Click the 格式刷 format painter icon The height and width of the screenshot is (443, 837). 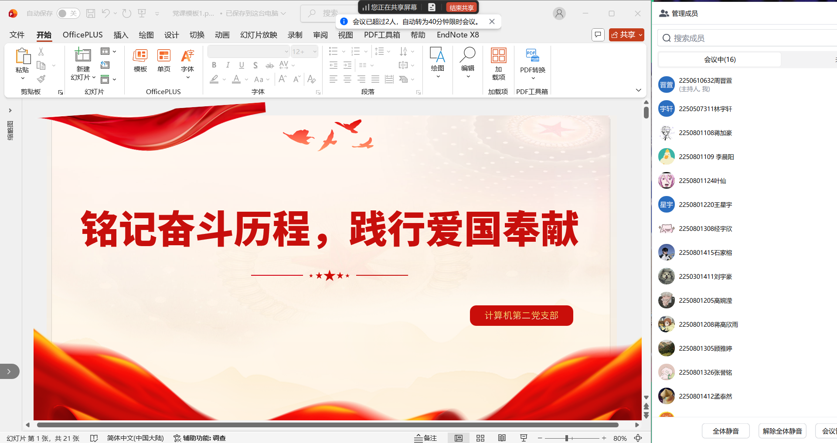pyautogui.click(x=41, y=79)
